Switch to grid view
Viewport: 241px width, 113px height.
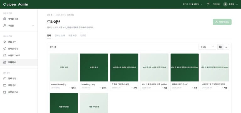[x=220, y=47]
